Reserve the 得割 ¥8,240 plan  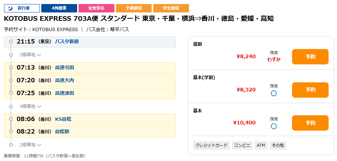pyautogui.click(x=310, y=57)
